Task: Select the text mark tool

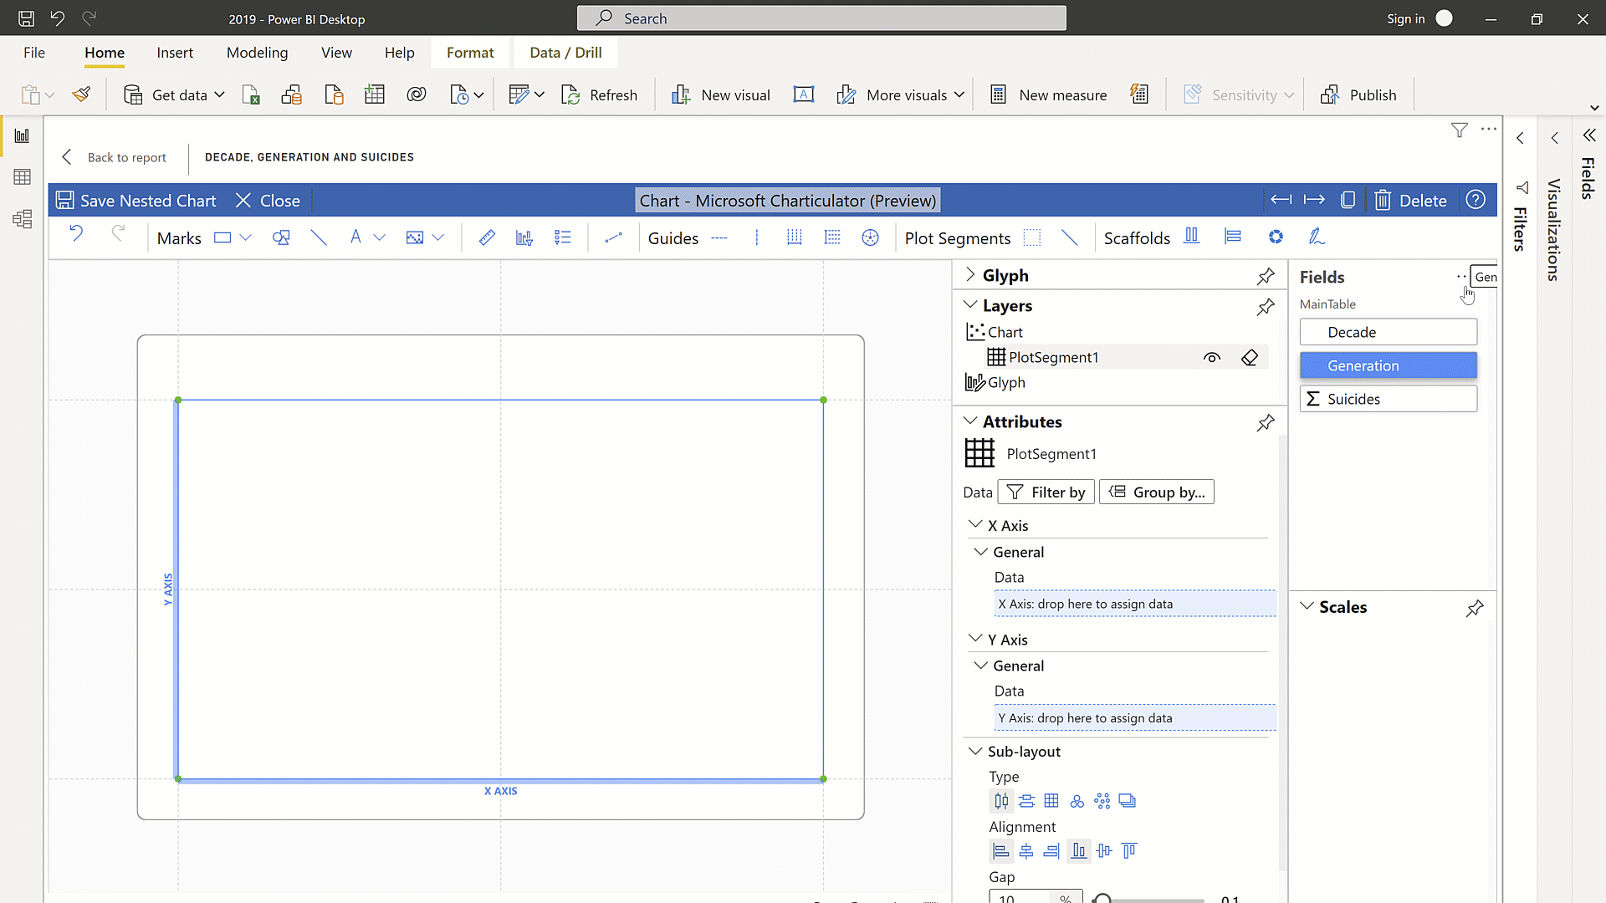Action: click(x=357, y=237)
